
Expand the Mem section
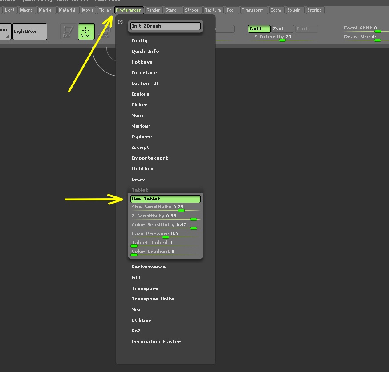(x=137, y=115)
